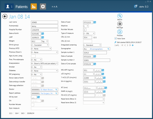Open calendar next to Inh-A date
This screenshot has height=119, width=153.
(104, 81)
